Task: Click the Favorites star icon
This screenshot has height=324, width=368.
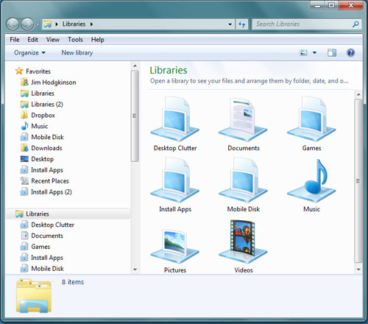Action: tap(19, 71)
